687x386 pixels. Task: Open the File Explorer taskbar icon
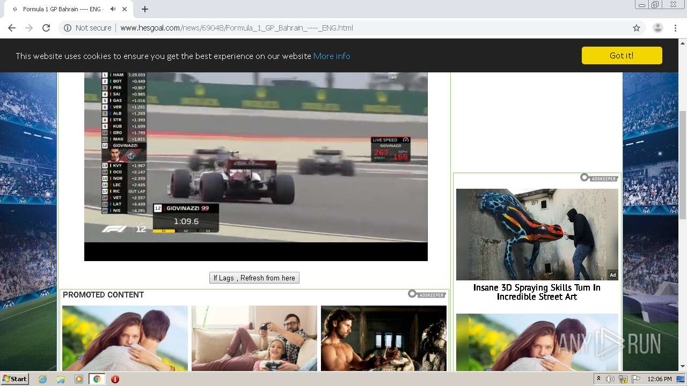pyautogui.click(x=61, y=379)
